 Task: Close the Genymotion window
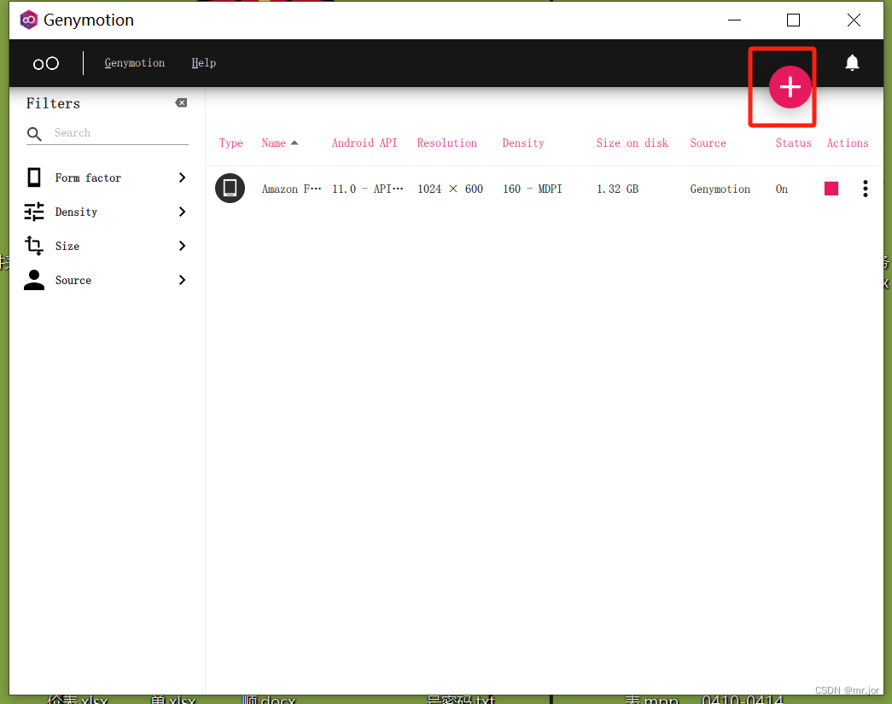[854, 20]
